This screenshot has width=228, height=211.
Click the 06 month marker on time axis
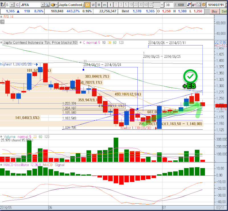[50, 208]
